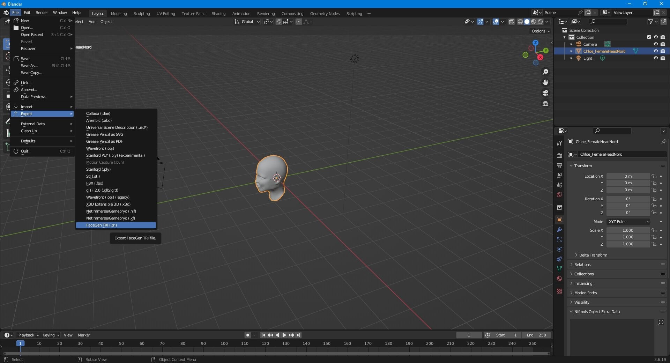Toggle X-ray display in viewport header
This screenshot has height=363, width=670.
point(512,22)
